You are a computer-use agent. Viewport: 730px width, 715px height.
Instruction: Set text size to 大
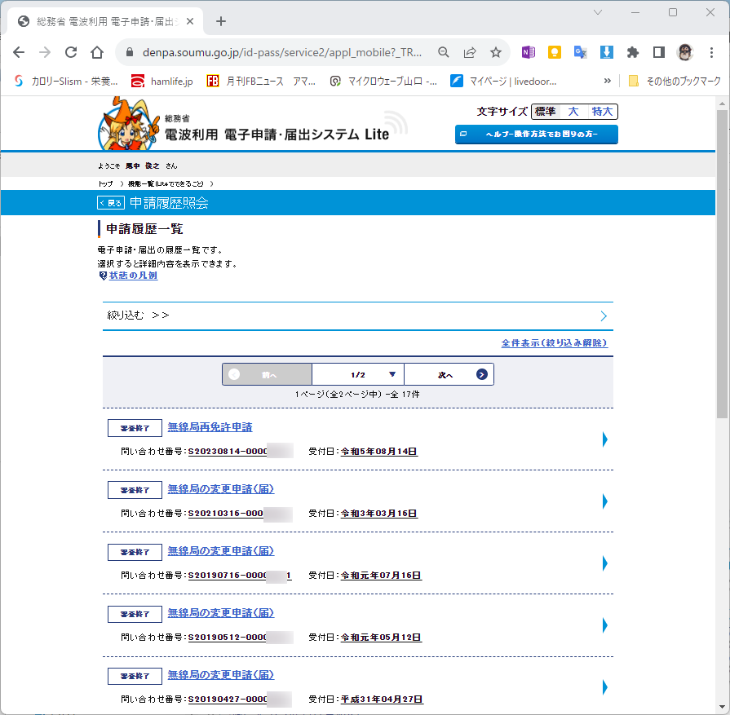(x=573, y=112)
